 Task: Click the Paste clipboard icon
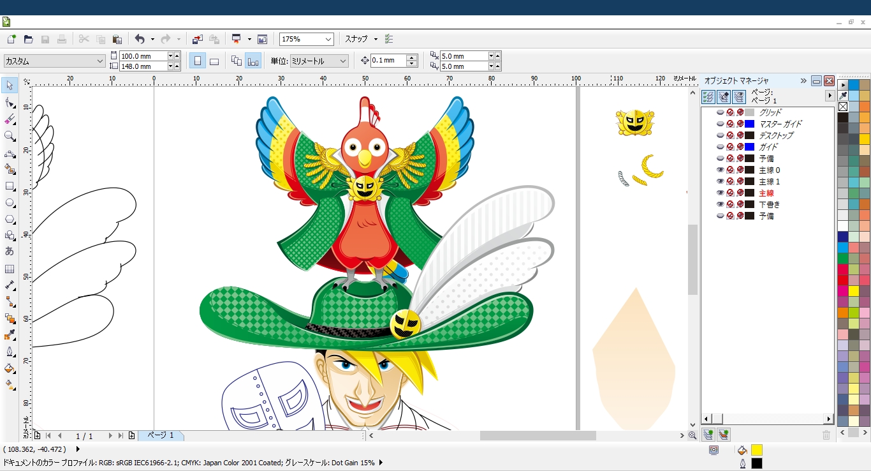point(117,40)
